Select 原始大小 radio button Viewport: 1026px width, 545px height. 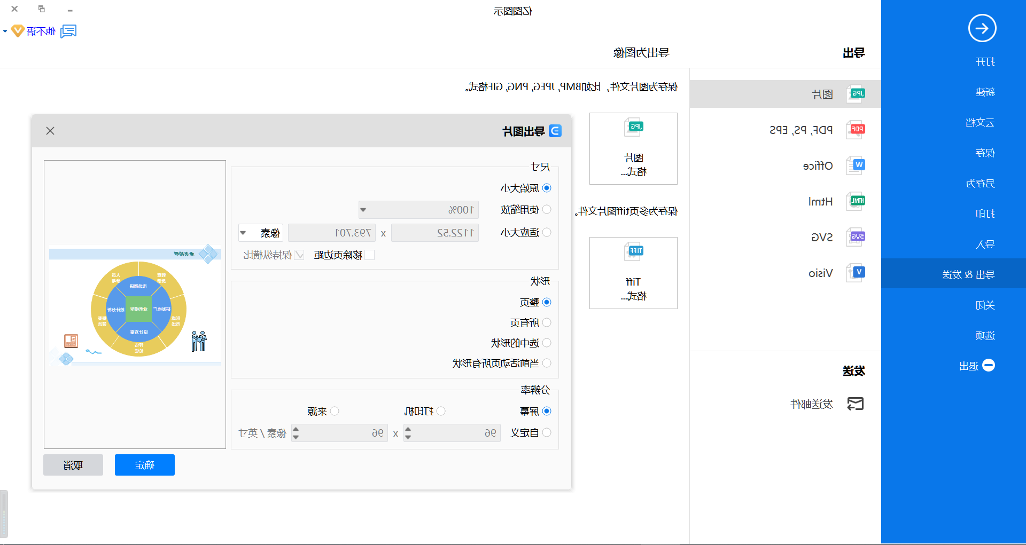point(547,188)
